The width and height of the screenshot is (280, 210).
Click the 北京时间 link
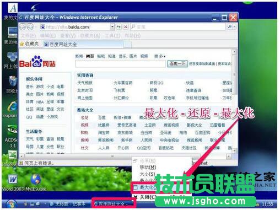click(85, 90)
